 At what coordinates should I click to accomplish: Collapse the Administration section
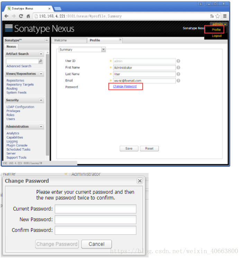41,126
